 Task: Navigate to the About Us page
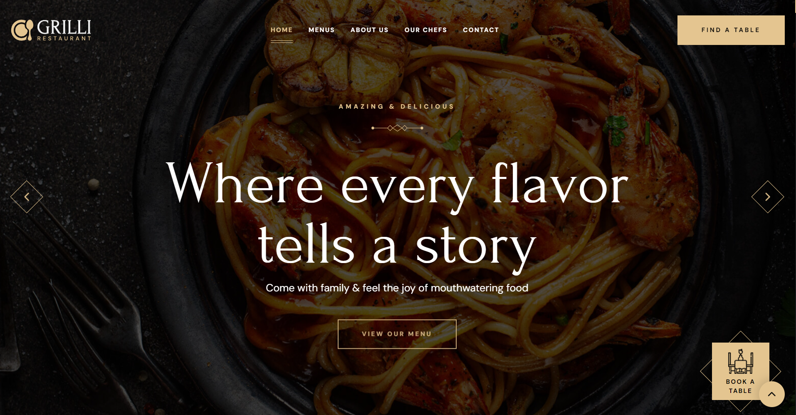(x=369, y=30)
